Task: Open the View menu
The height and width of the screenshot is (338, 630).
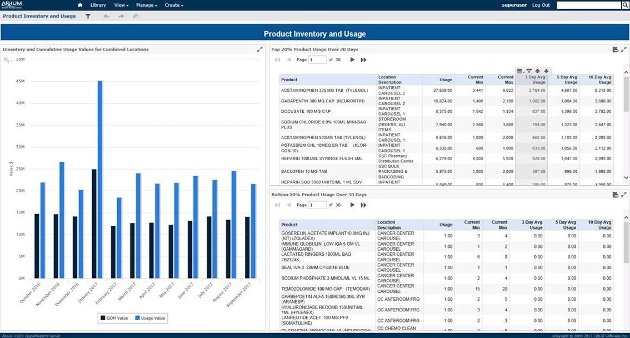Action: tap(120, 5)
